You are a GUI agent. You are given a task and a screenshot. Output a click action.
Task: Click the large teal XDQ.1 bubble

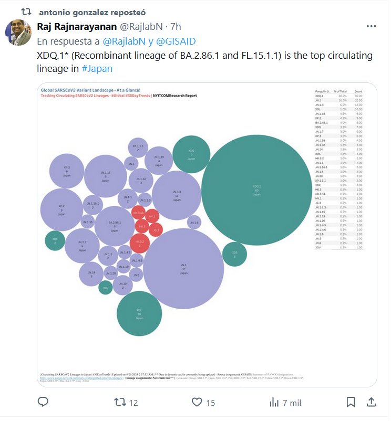coord(256,190)
